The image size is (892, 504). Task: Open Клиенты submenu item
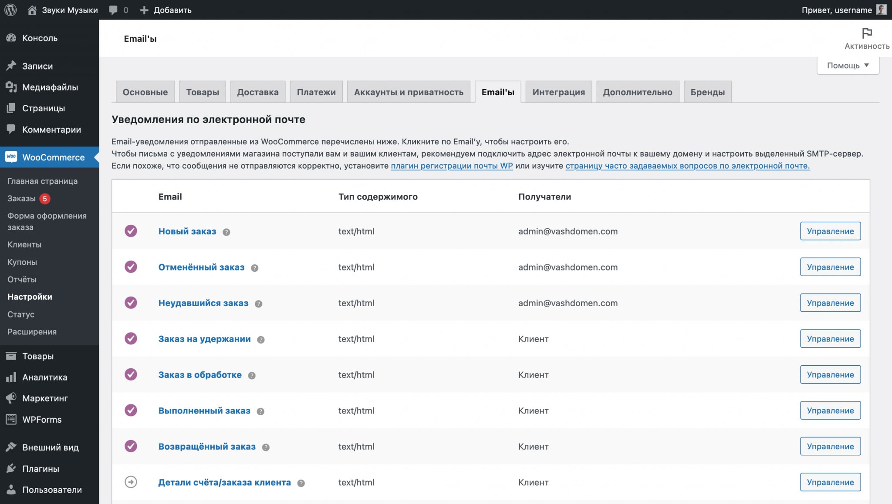pyautogui.click(x=24, y=244)
